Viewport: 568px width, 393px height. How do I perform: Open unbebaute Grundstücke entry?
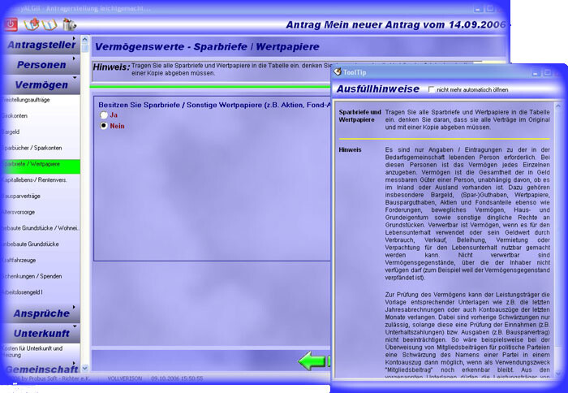(x=31, y=244)
